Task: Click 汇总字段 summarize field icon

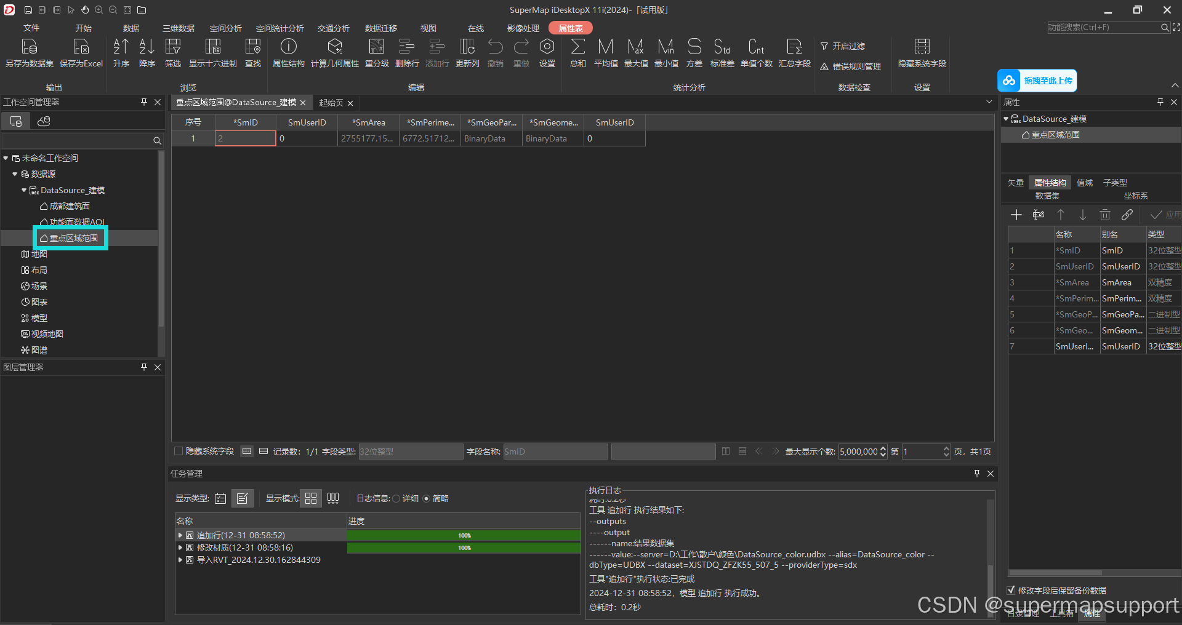Action: (795, 47)
